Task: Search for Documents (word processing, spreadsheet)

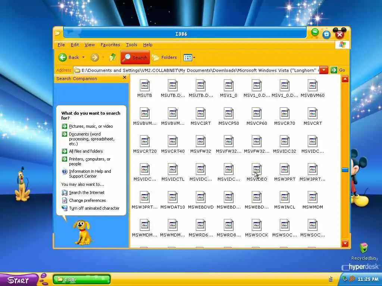Action: pos(92,139)
